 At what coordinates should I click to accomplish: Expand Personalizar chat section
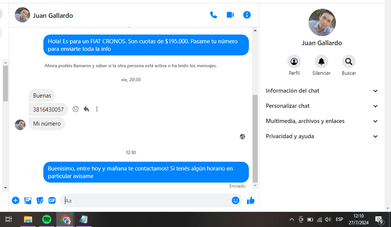coord(322,106)
